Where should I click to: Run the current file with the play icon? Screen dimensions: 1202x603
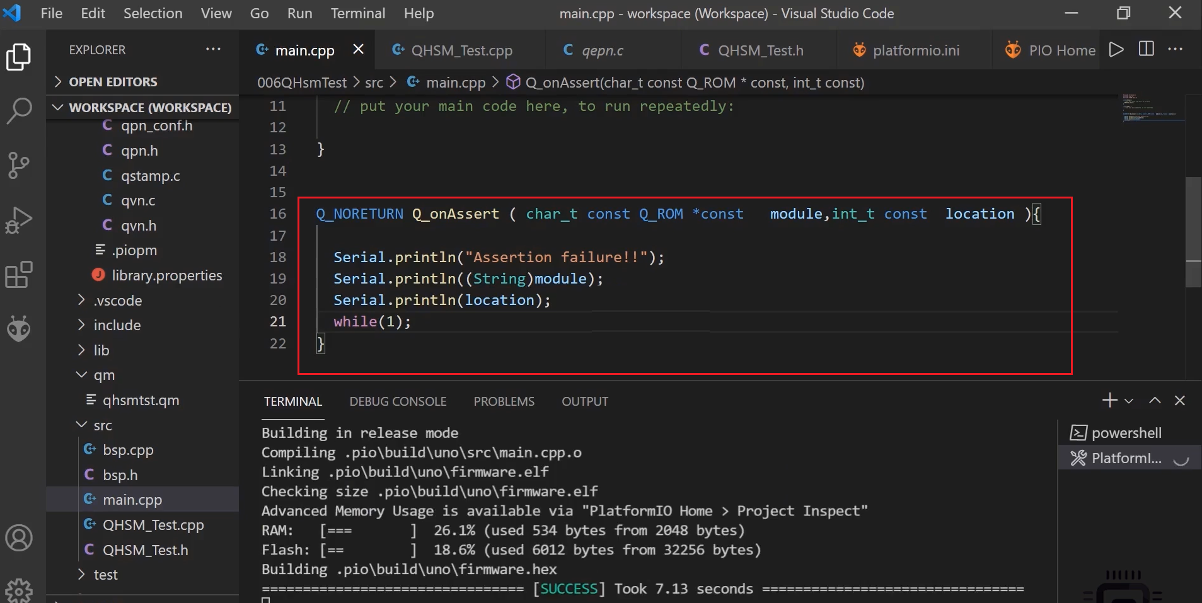tap(1116, 49)
